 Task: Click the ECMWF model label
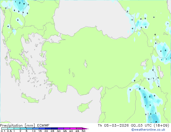point(43,126)
